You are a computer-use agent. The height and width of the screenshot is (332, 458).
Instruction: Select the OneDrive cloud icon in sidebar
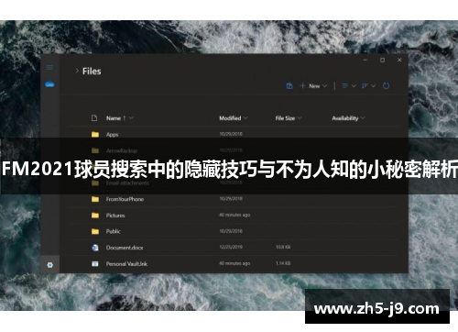[x=49, y=84]
